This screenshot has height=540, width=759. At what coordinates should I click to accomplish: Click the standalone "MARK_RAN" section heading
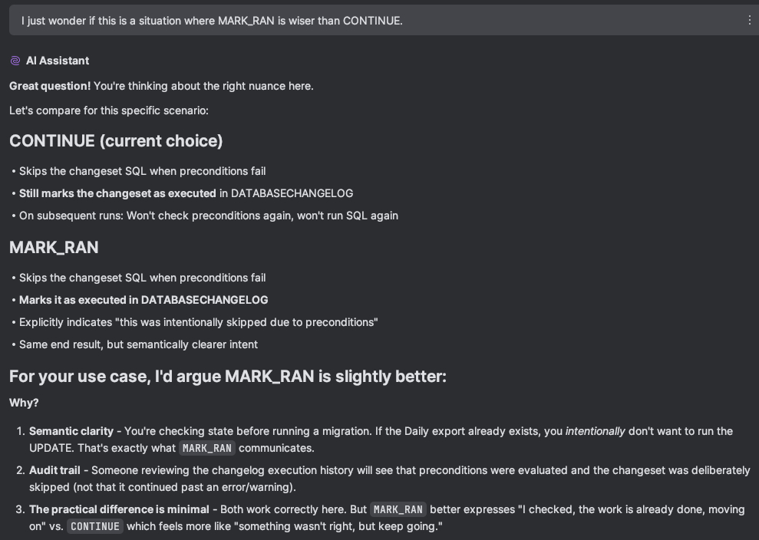tap(54, 248)
